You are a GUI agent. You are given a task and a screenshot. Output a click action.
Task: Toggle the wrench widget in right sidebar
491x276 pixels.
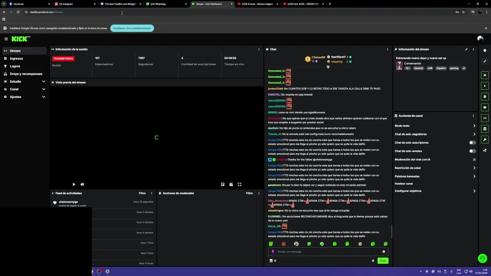pyautogui.click(x=485, y=140)
